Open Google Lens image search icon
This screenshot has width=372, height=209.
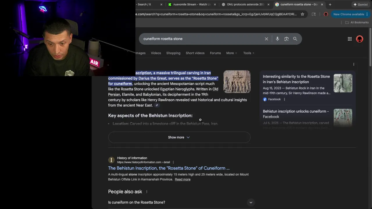(286, 39)
